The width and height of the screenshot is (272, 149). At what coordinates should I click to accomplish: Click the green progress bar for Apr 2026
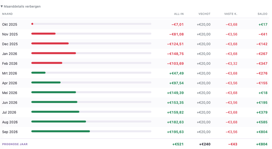pos(46,82)
